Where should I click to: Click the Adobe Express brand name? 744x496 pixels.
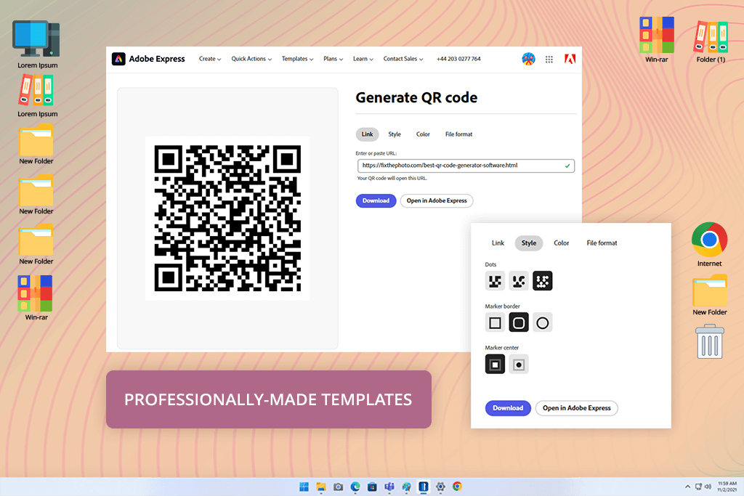click(157, 59)
